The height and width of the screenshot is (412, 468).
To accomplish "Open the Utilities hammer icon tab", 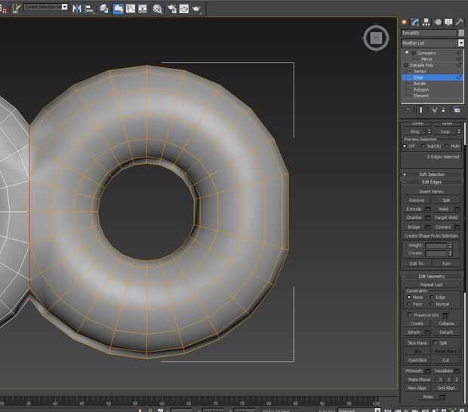I will point(460,23).
